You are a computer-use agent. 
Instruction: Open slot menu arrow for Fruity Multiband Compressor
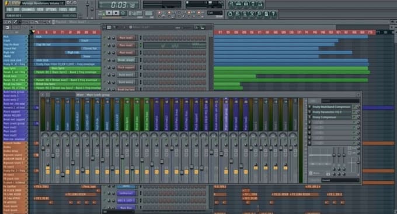(309, 107)
